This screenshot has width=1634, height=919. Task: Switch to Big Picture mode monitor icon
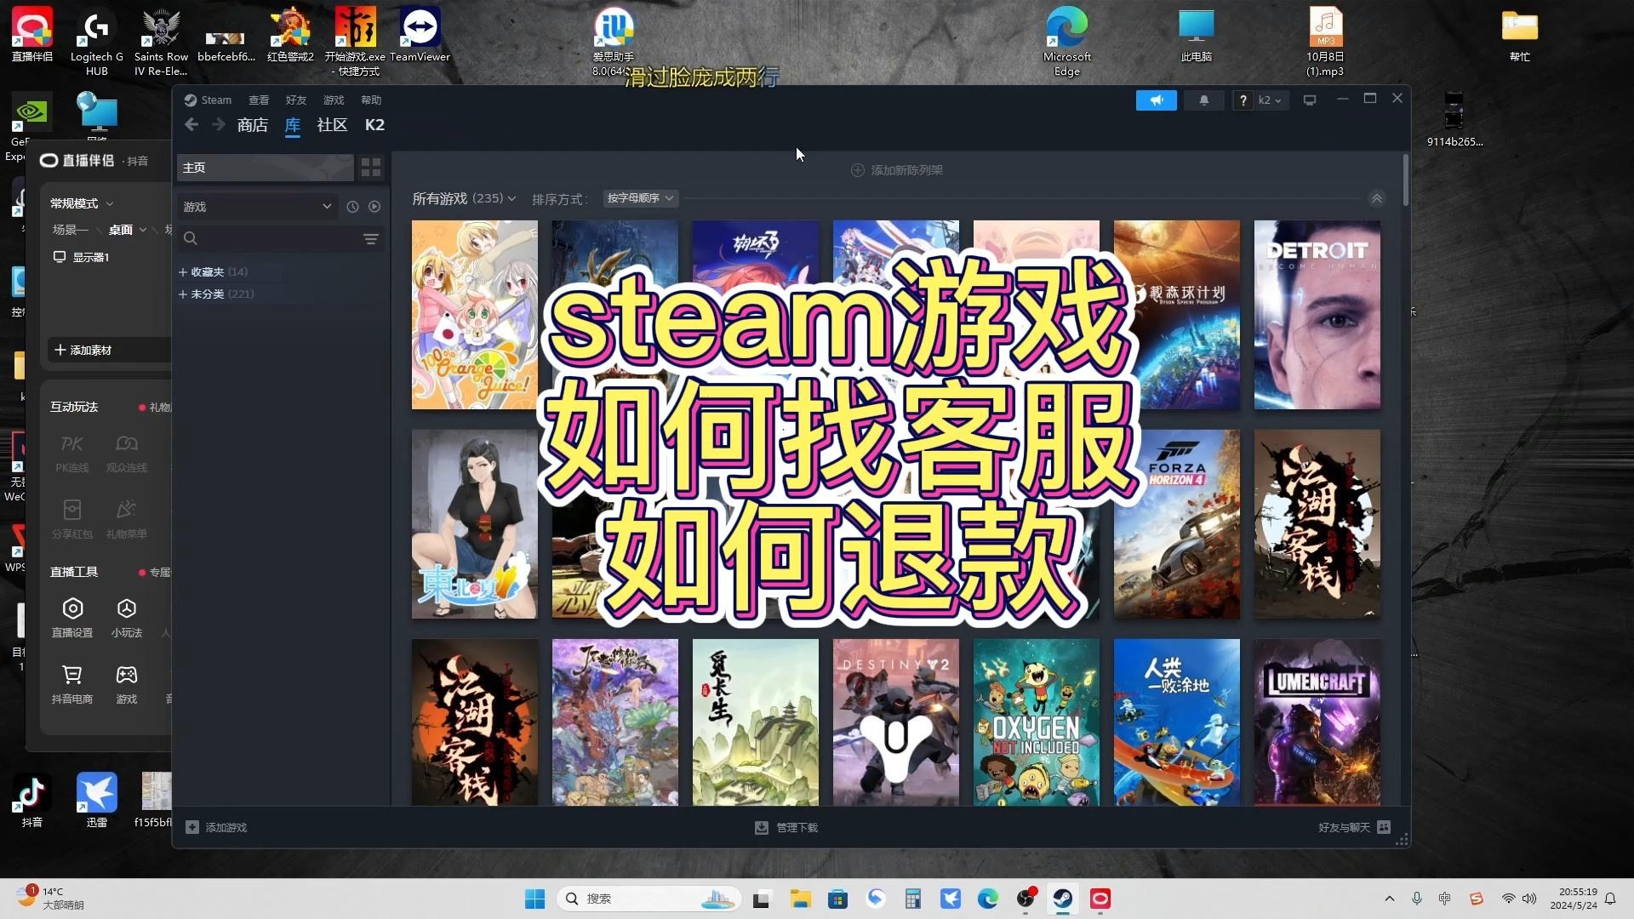(1310, 100)
